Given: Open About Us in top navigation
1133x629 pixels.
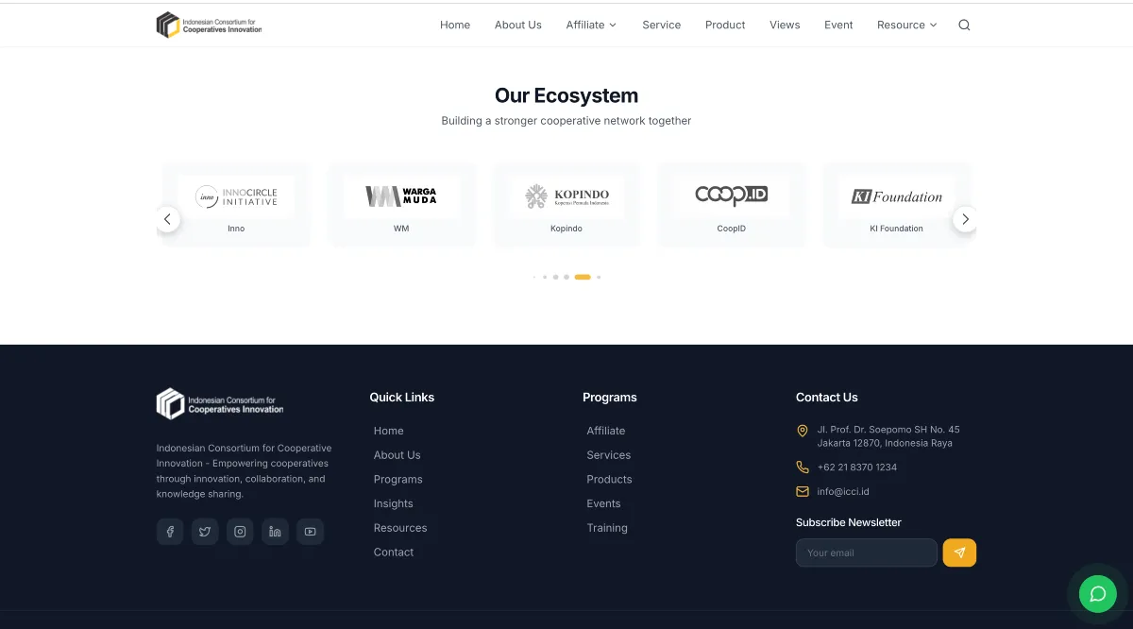Looking at the screenshot, I should click(x=518, y=25).
